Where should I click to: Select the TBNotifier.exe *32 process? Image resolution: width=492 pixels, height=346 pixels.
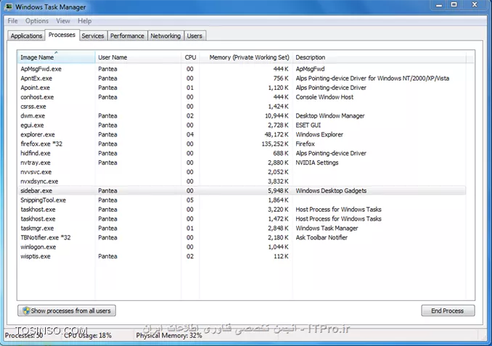pyautogui.click(x=242, y=238)
